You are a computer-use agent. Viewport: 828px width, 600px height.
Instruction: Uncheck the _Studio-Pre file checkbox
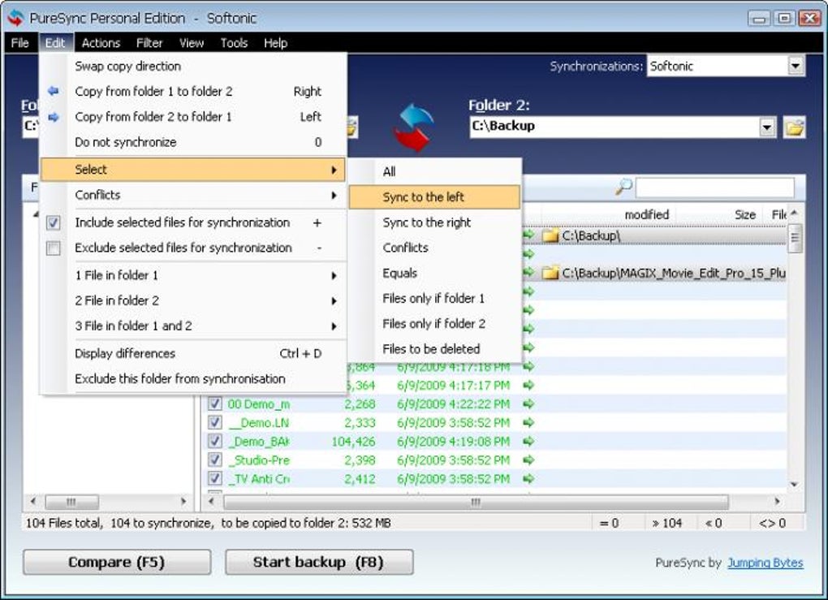(214, 460)
